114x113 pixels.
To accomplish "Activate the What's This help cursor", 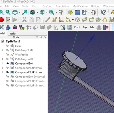I will point(103,12).
